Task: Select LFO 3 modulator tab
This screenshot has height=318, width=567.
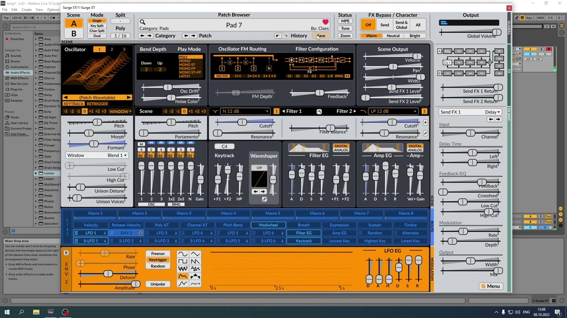Action: pos(162,233)
